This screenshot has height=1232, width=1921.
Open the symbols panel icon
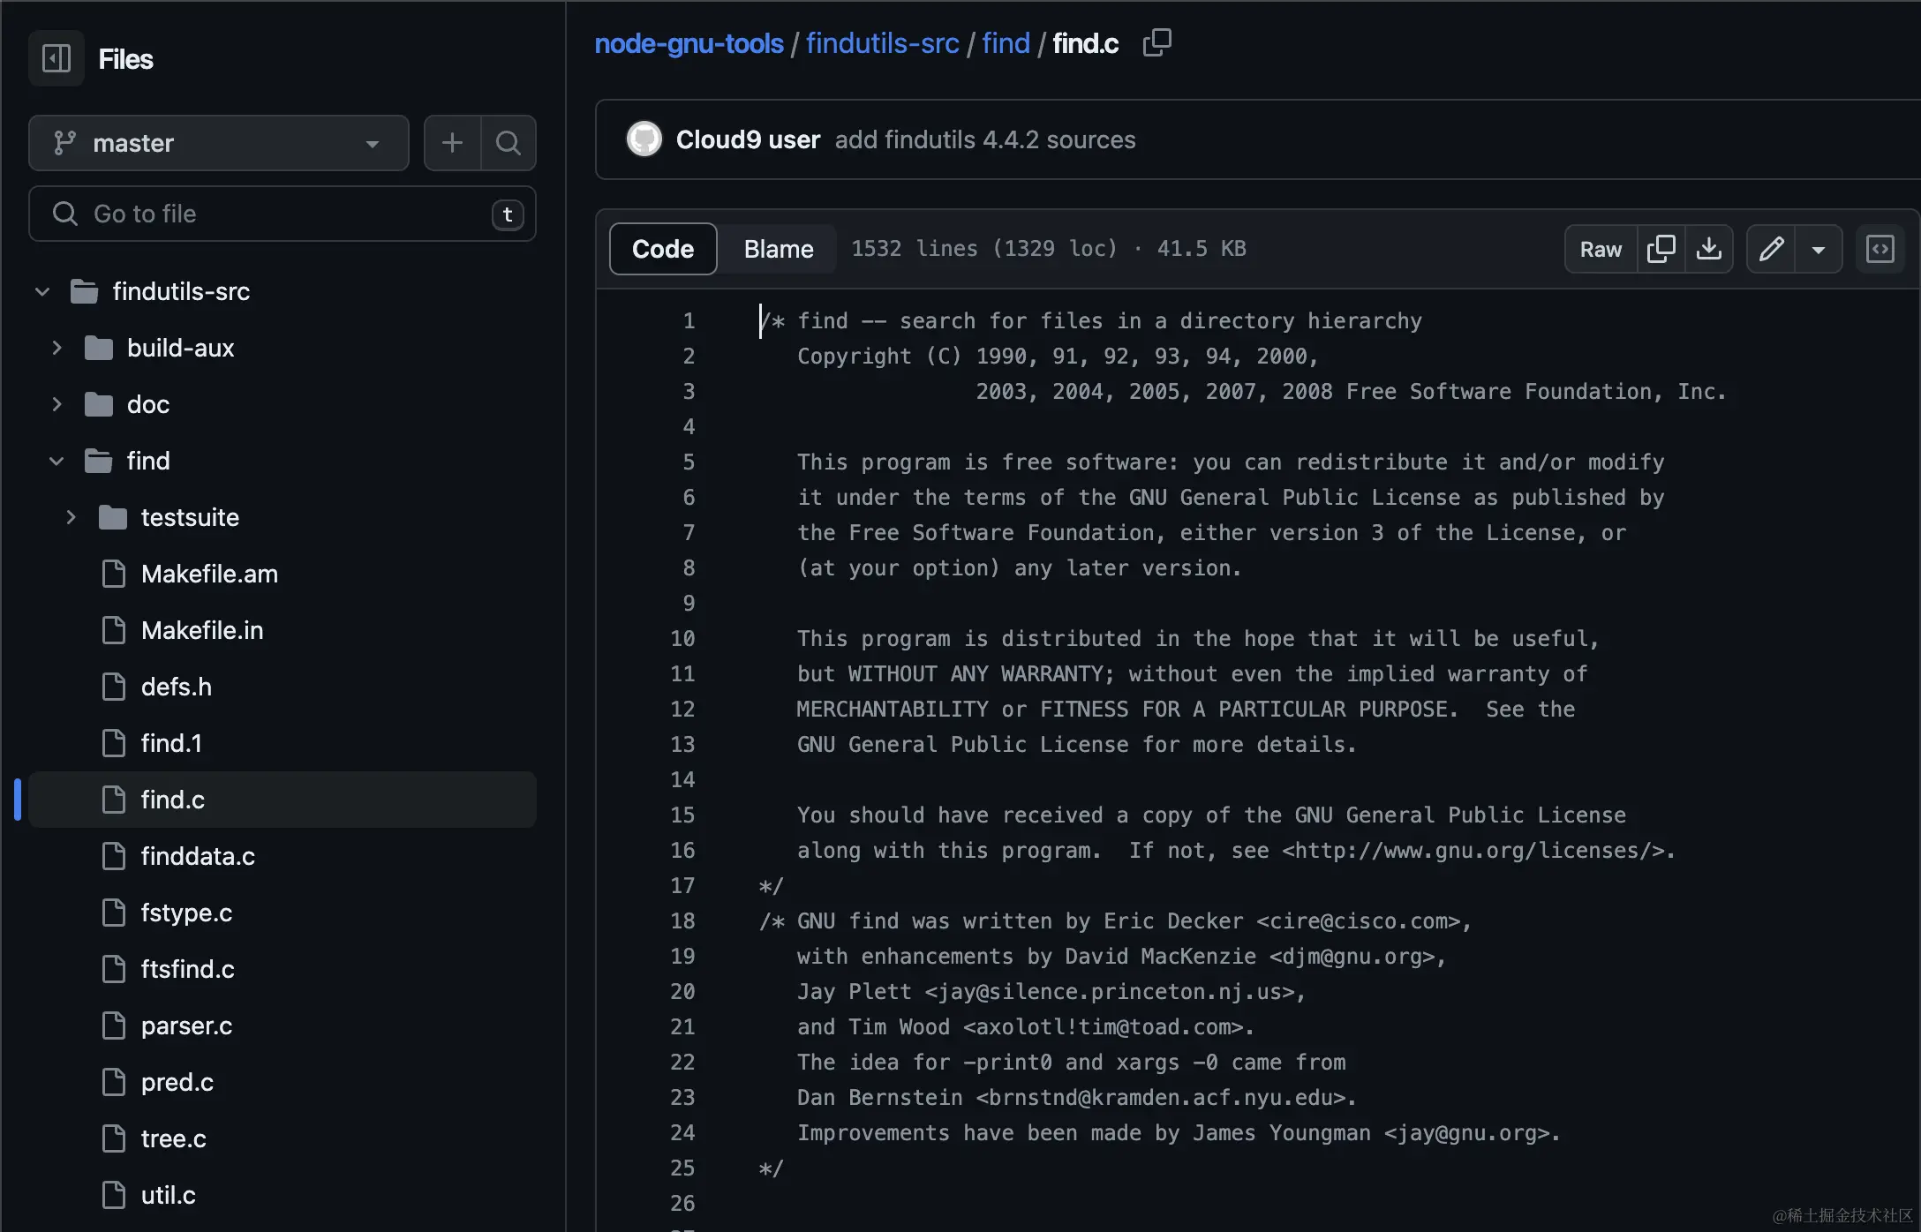[x=1880, y=249]
